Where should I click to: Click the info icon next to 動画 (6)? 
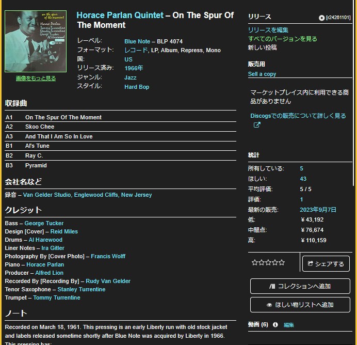pyautogui.click(x=275, y=325)
